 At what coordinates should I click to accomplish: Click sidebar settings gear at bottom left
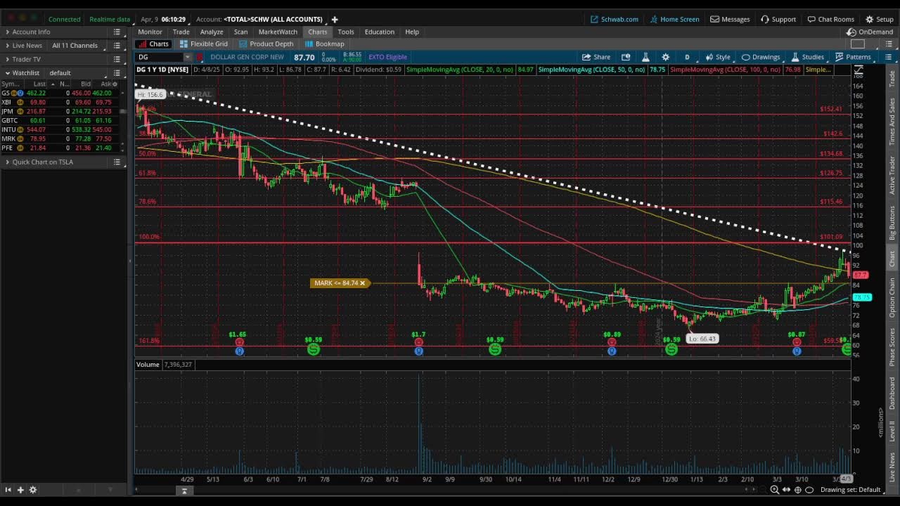coord(32,490)
